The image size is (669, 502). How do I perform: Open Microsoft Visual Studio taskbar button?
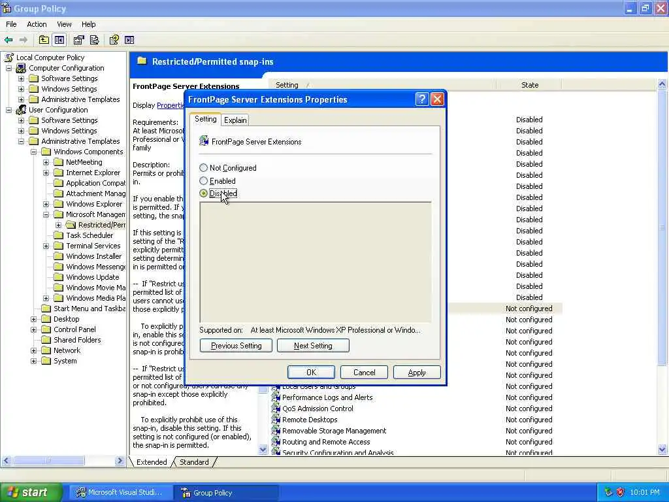point(120,493)
